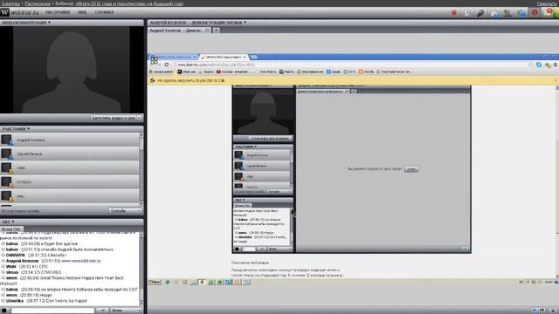The width and height of the screenshot is (559, 314).
Task: Click the shared browser address bar
Action: pos(349,65)
